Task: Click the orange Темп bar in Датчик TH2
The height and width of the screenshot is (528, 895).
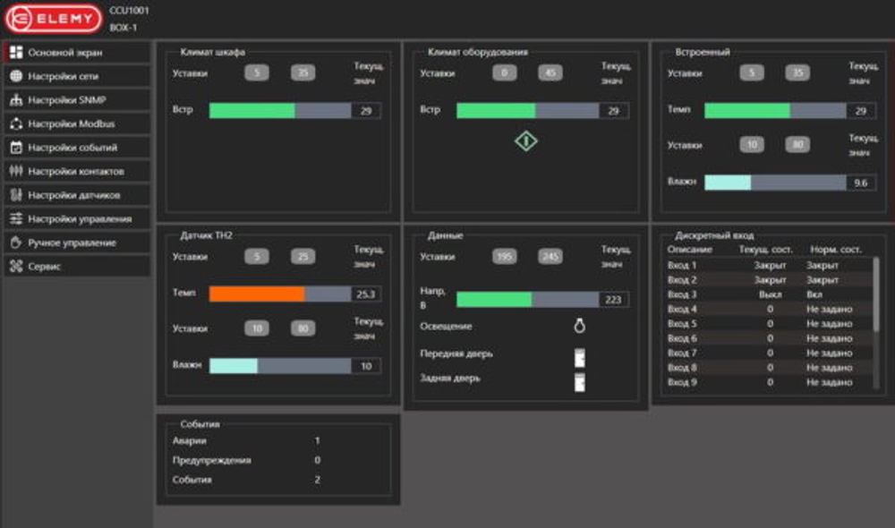Action: pyautogui.click(x=257, y=294)
